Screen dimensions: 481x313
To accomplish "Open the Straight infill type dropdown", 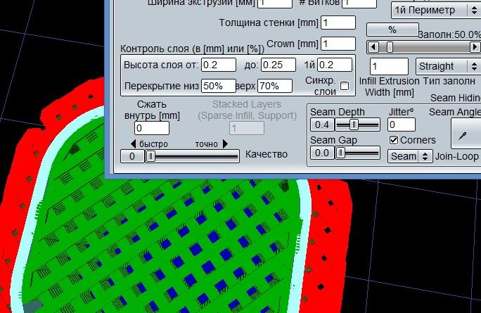I will pos(448,66).
